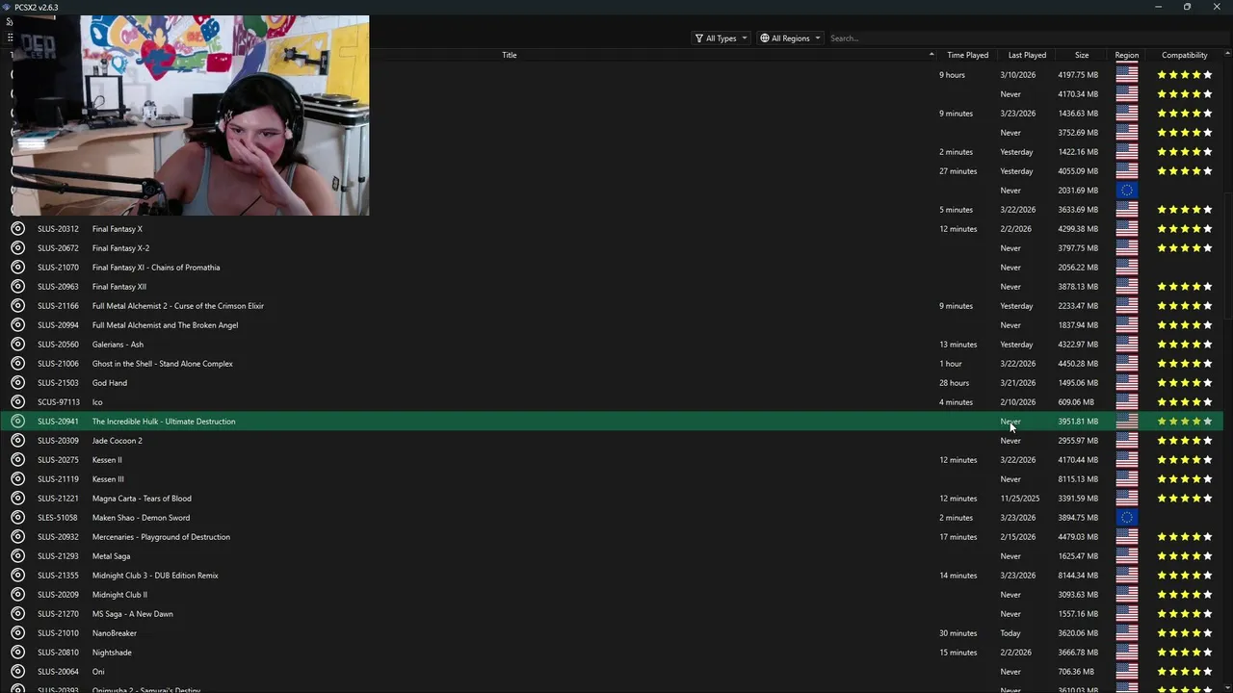
Task: Click the US flag in Final Fantasy X row
Action: 1126,229
